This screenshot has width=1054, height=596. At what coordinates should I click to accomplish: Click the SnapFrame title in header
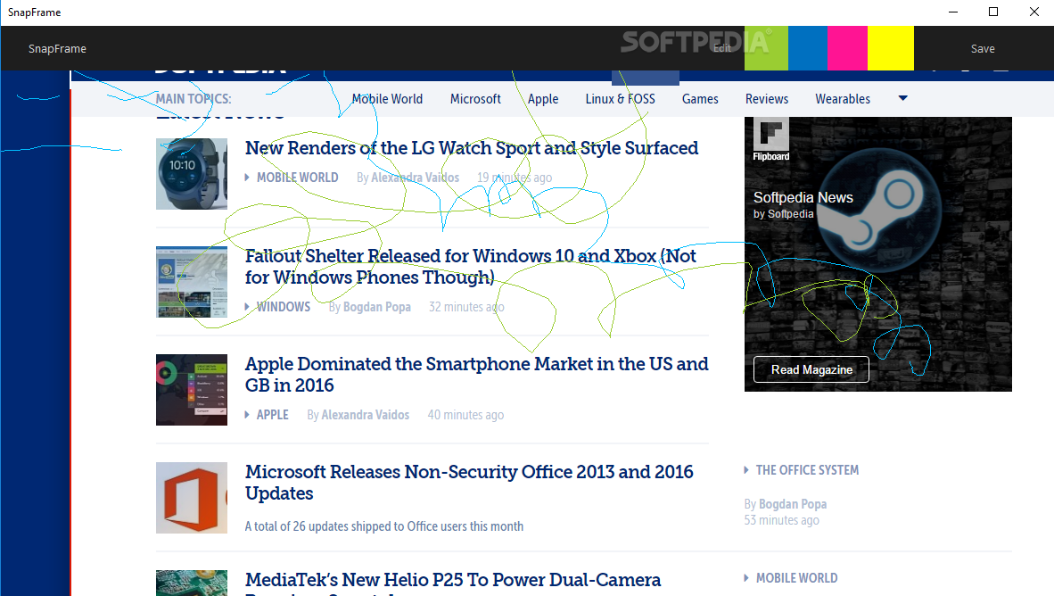pos(57,48)
